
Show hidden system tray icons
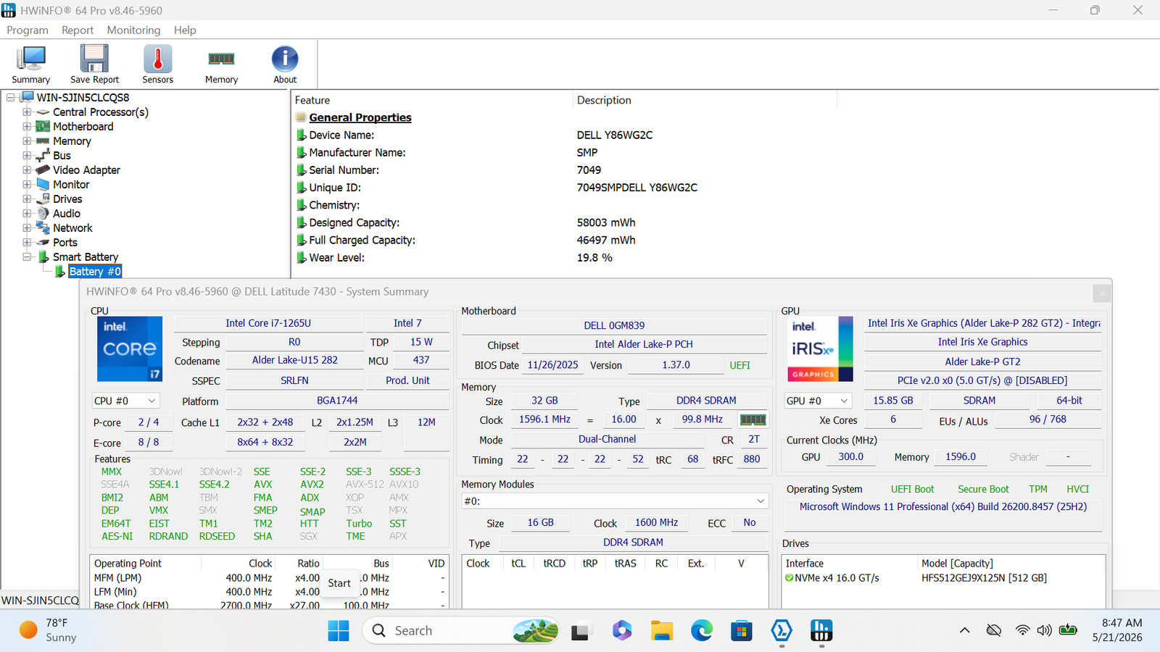pyautogui.click(x=965, y=630)
